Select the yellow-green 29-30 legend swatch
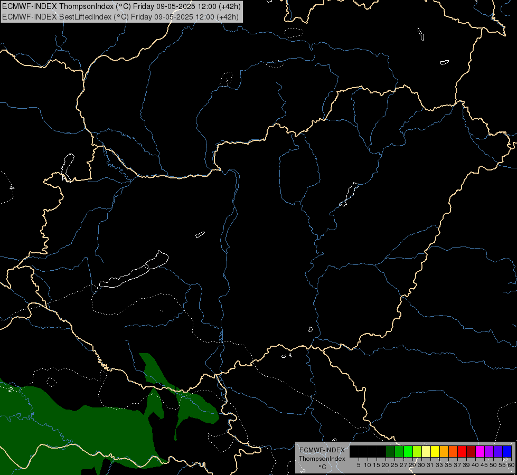This screenshot has height=475, width=517. (x=417, y=451)
